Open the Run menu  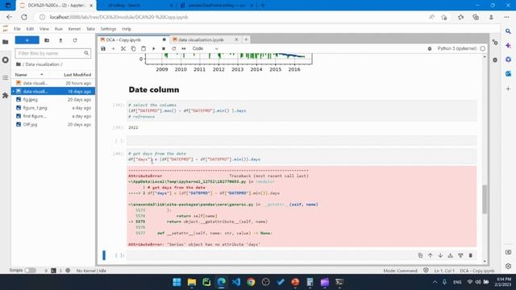tap(59, 29)
